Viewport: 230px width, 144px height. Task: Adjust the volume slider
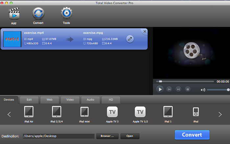[218, 90]
